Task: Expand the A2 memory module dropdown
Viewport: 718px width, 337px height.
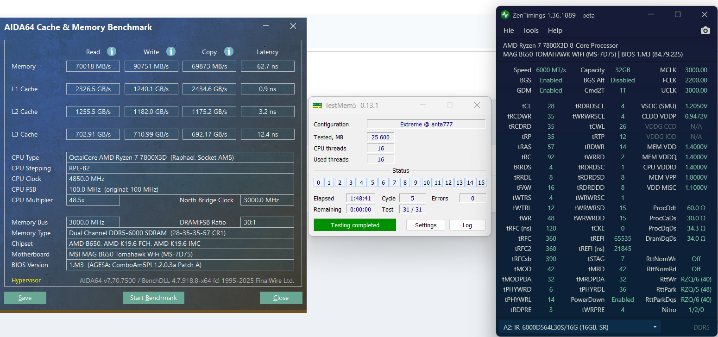Action: [655, 327]
